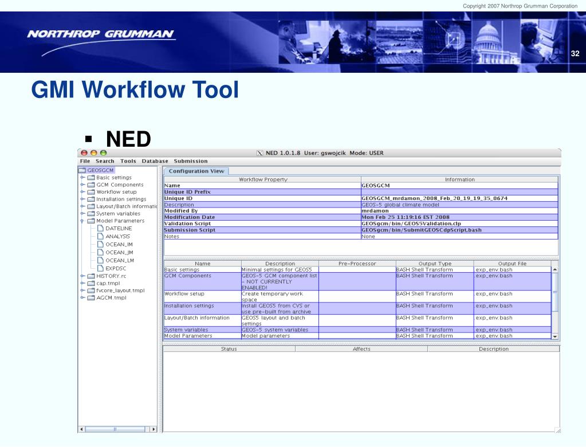Screen dimensions: 586x447
Task: Click the OCEAN_JM document icon
Action: (x=100, y=252)
